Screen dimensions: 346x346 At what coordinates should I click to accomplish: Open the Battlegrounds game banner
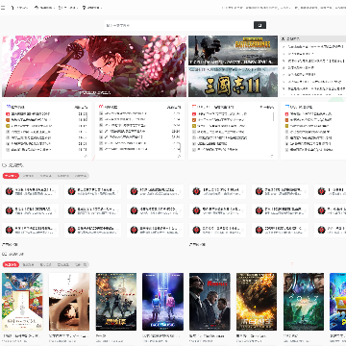pyautogui.click(x=233, y=50)
